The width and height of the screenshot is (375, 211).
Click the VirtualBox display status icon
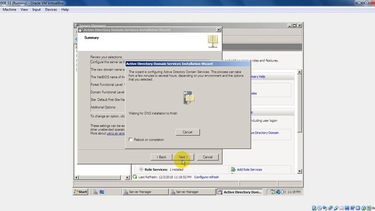tap(347, 208)
